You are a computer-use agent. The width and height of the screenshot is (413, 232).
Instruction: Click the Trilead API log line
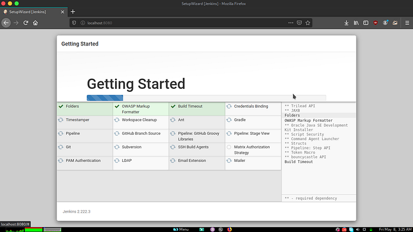point(300,106)
